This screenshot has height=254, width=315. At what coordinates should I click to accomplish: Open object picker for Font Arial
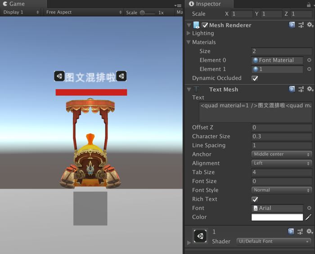(309, 208)
